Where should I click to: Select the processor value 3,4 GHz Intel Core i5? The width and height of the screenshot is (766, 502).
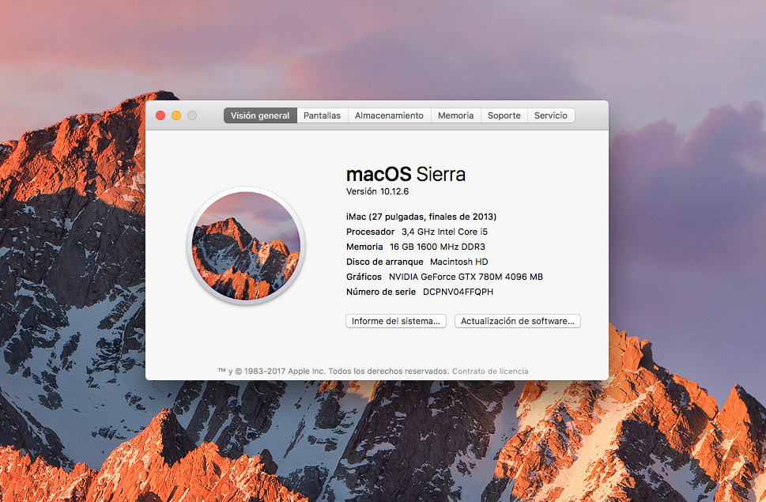[444, 232]
